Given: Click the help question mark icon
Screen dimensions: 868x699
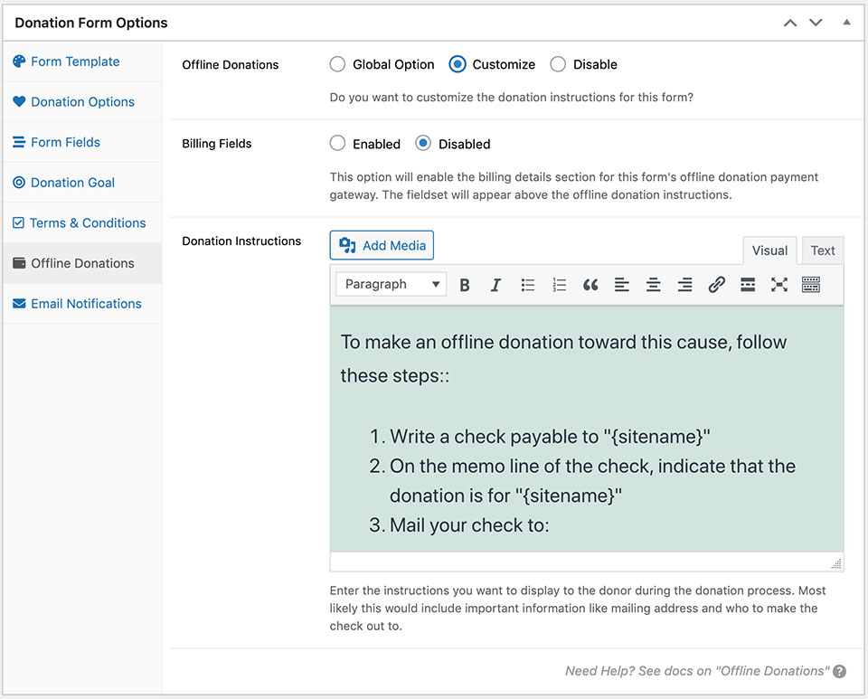Looking at the screenshot, I should point(839,671).
